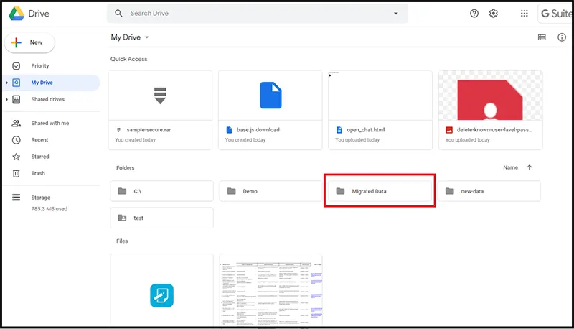This screenshot has width=574, height=329.
Task: Select the C:\ folder
Action: [162, 191]
